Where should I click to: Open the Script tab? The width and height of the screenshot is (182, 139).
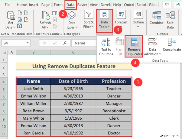141,5
